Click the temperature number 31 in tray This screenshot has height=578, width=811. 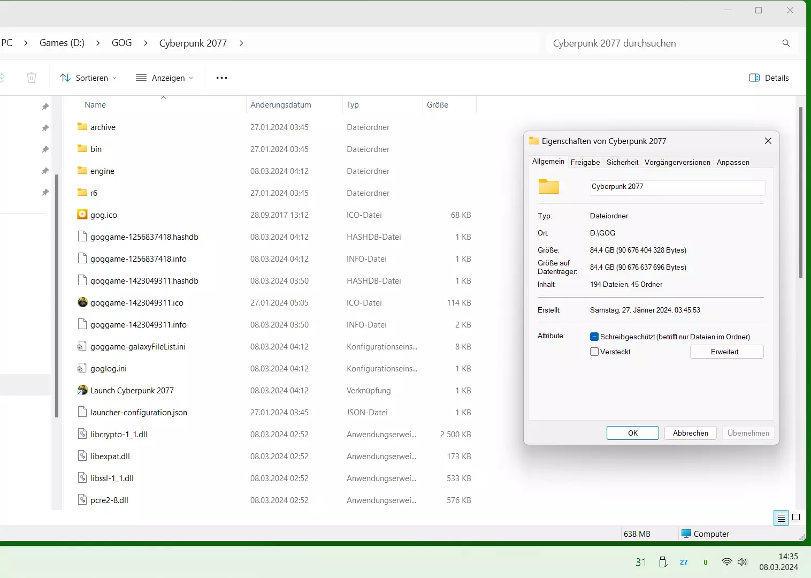point(641,562)
